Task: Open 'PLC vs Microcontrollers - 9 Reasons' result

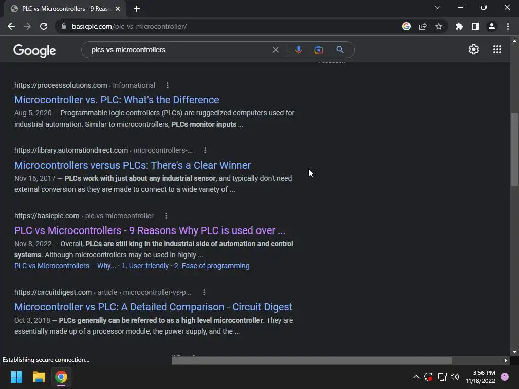Action: (150, 230)
